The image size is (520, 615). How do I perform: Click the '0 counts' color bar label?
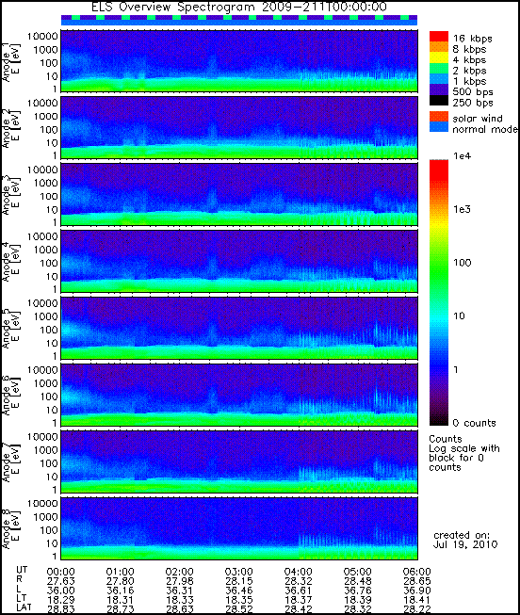coord(474,423)
